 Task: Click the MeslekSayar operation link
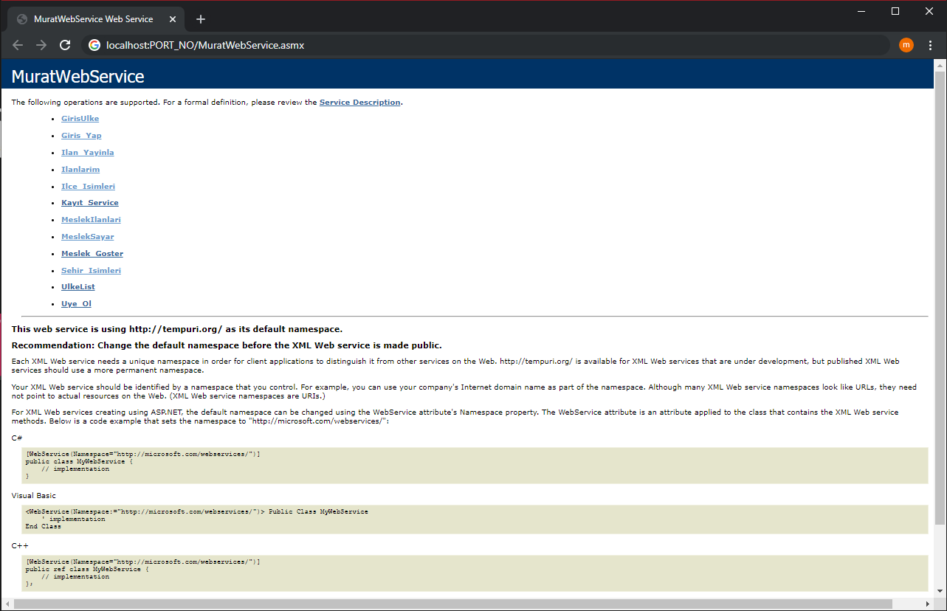pyautogui.click(x=87, y=236)
